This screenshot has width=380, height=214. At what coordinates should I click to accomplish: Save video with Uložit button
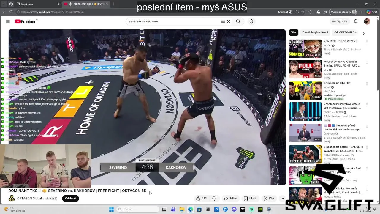click(250, 199)
